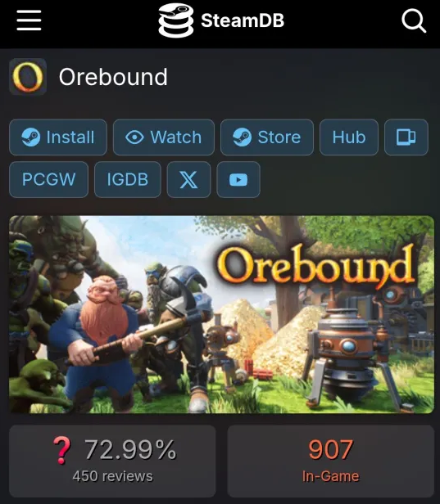The width and height of the screenshot is (440, 504).
Task: Click the 450 reviews text
Action: pyautogui.click(x=112, y=476)
